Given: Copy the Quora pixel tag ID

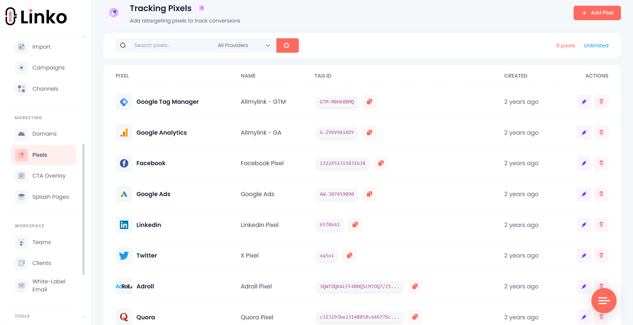Looking at the screenshot, I should [415, 317].
